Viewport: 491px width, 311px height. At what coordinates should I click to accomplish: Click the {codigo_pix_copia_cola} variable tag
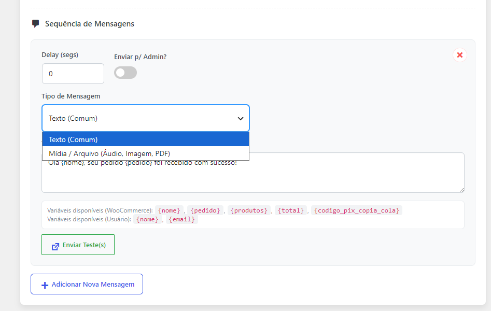pos(357,210)
